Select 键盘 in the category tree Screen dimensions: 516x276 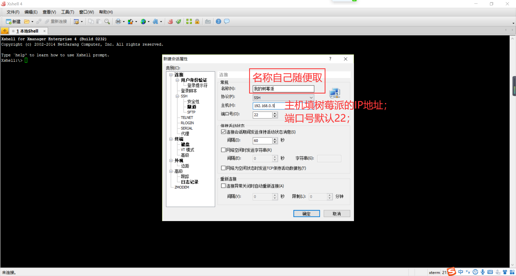click(185, 144)
